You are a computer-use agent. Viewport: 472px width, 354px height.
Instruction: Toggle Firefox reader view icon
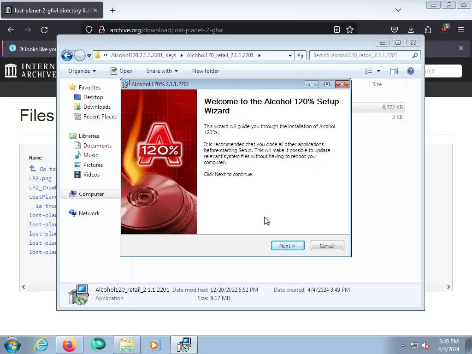pos(337,30)
